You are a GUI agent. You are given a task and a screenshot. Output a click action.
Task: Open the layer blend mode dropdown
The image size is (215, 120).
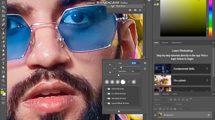coord(164,104)
